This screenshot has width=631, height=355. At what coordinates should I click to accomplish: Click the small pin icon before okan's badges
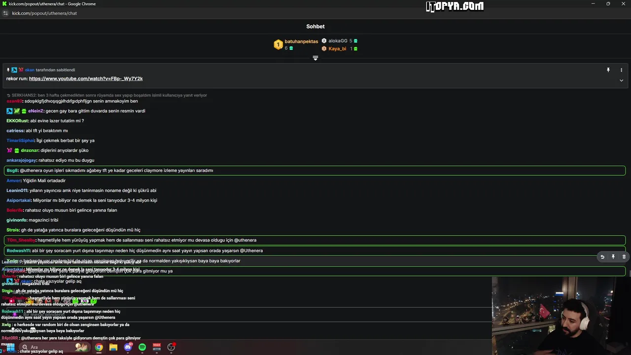[x=8, y=70]
